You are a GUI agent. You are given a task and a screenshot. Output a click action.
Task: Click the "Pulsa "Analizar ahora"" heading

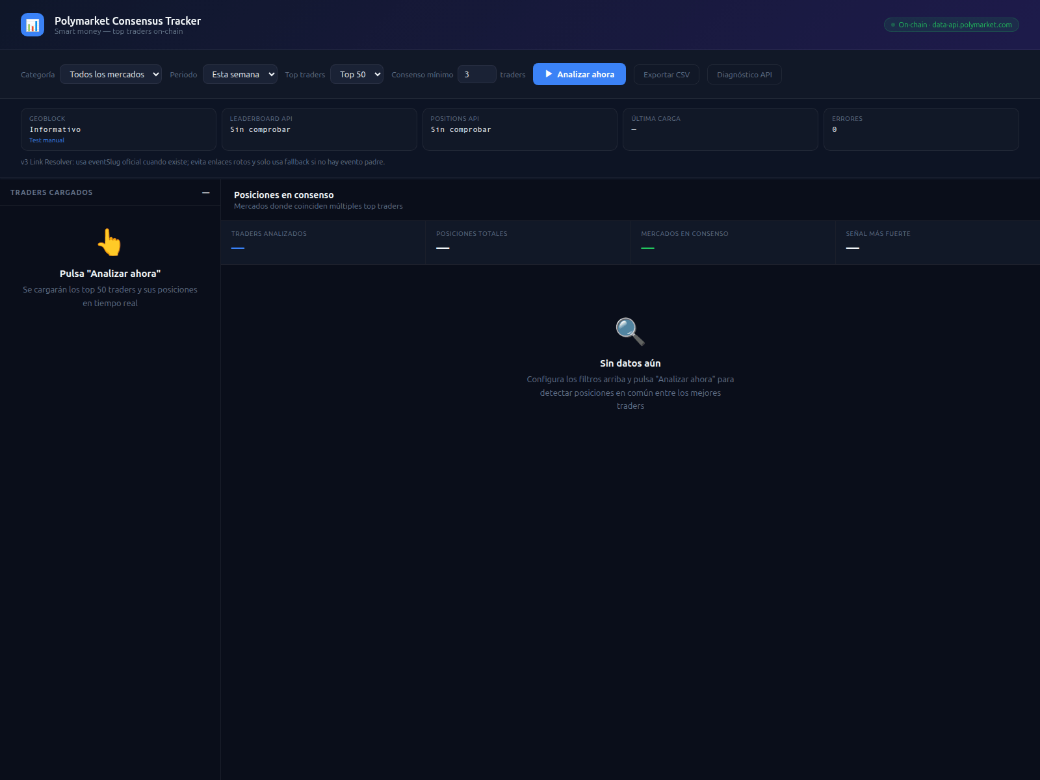pos(110,274)
